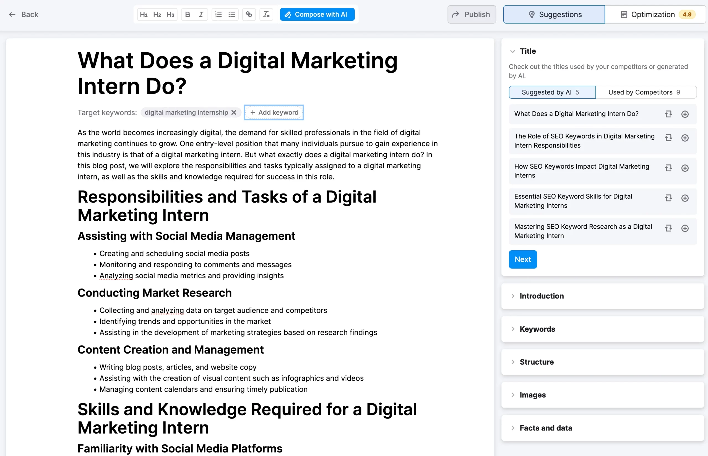Clear text formatting with the Tx icon
The width and height of the screenshot is (708, 456).
[x=266, y=14]
